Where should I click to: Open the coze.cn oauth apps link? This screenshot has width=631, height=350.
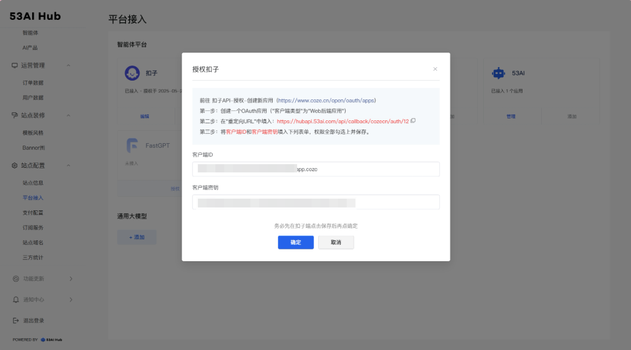pyautogui.click(x=326, y=101)
